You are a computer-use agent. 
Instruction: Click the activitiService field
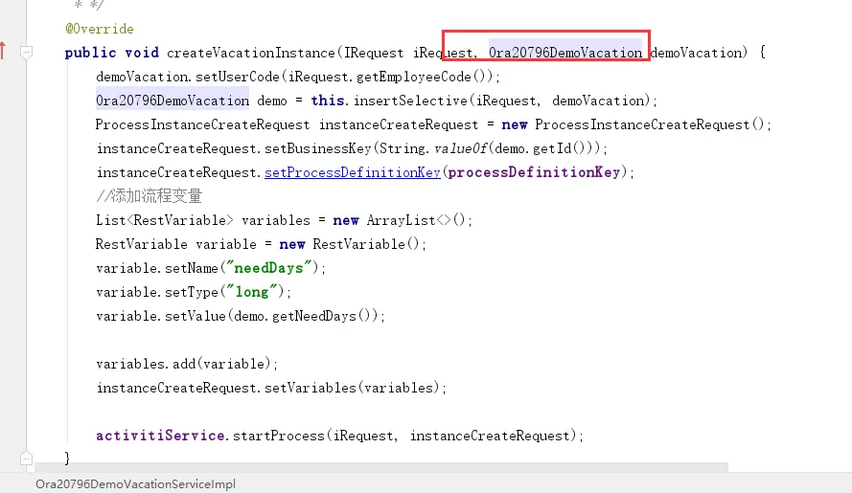tap(160, 436)
